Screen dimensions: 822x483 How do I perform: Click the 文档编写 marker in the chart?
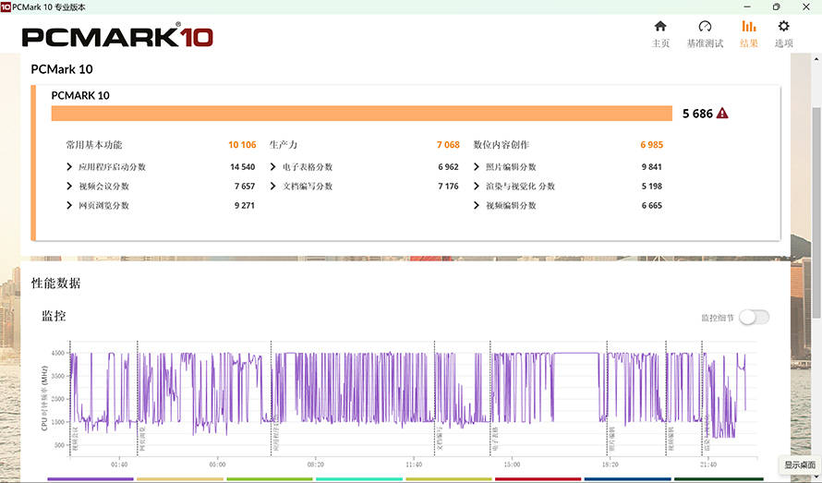coord(440,439)
